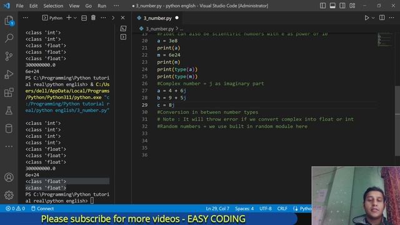Click terminal output '6e+24' at bottom
400x225 pixels.
point(32,175)
